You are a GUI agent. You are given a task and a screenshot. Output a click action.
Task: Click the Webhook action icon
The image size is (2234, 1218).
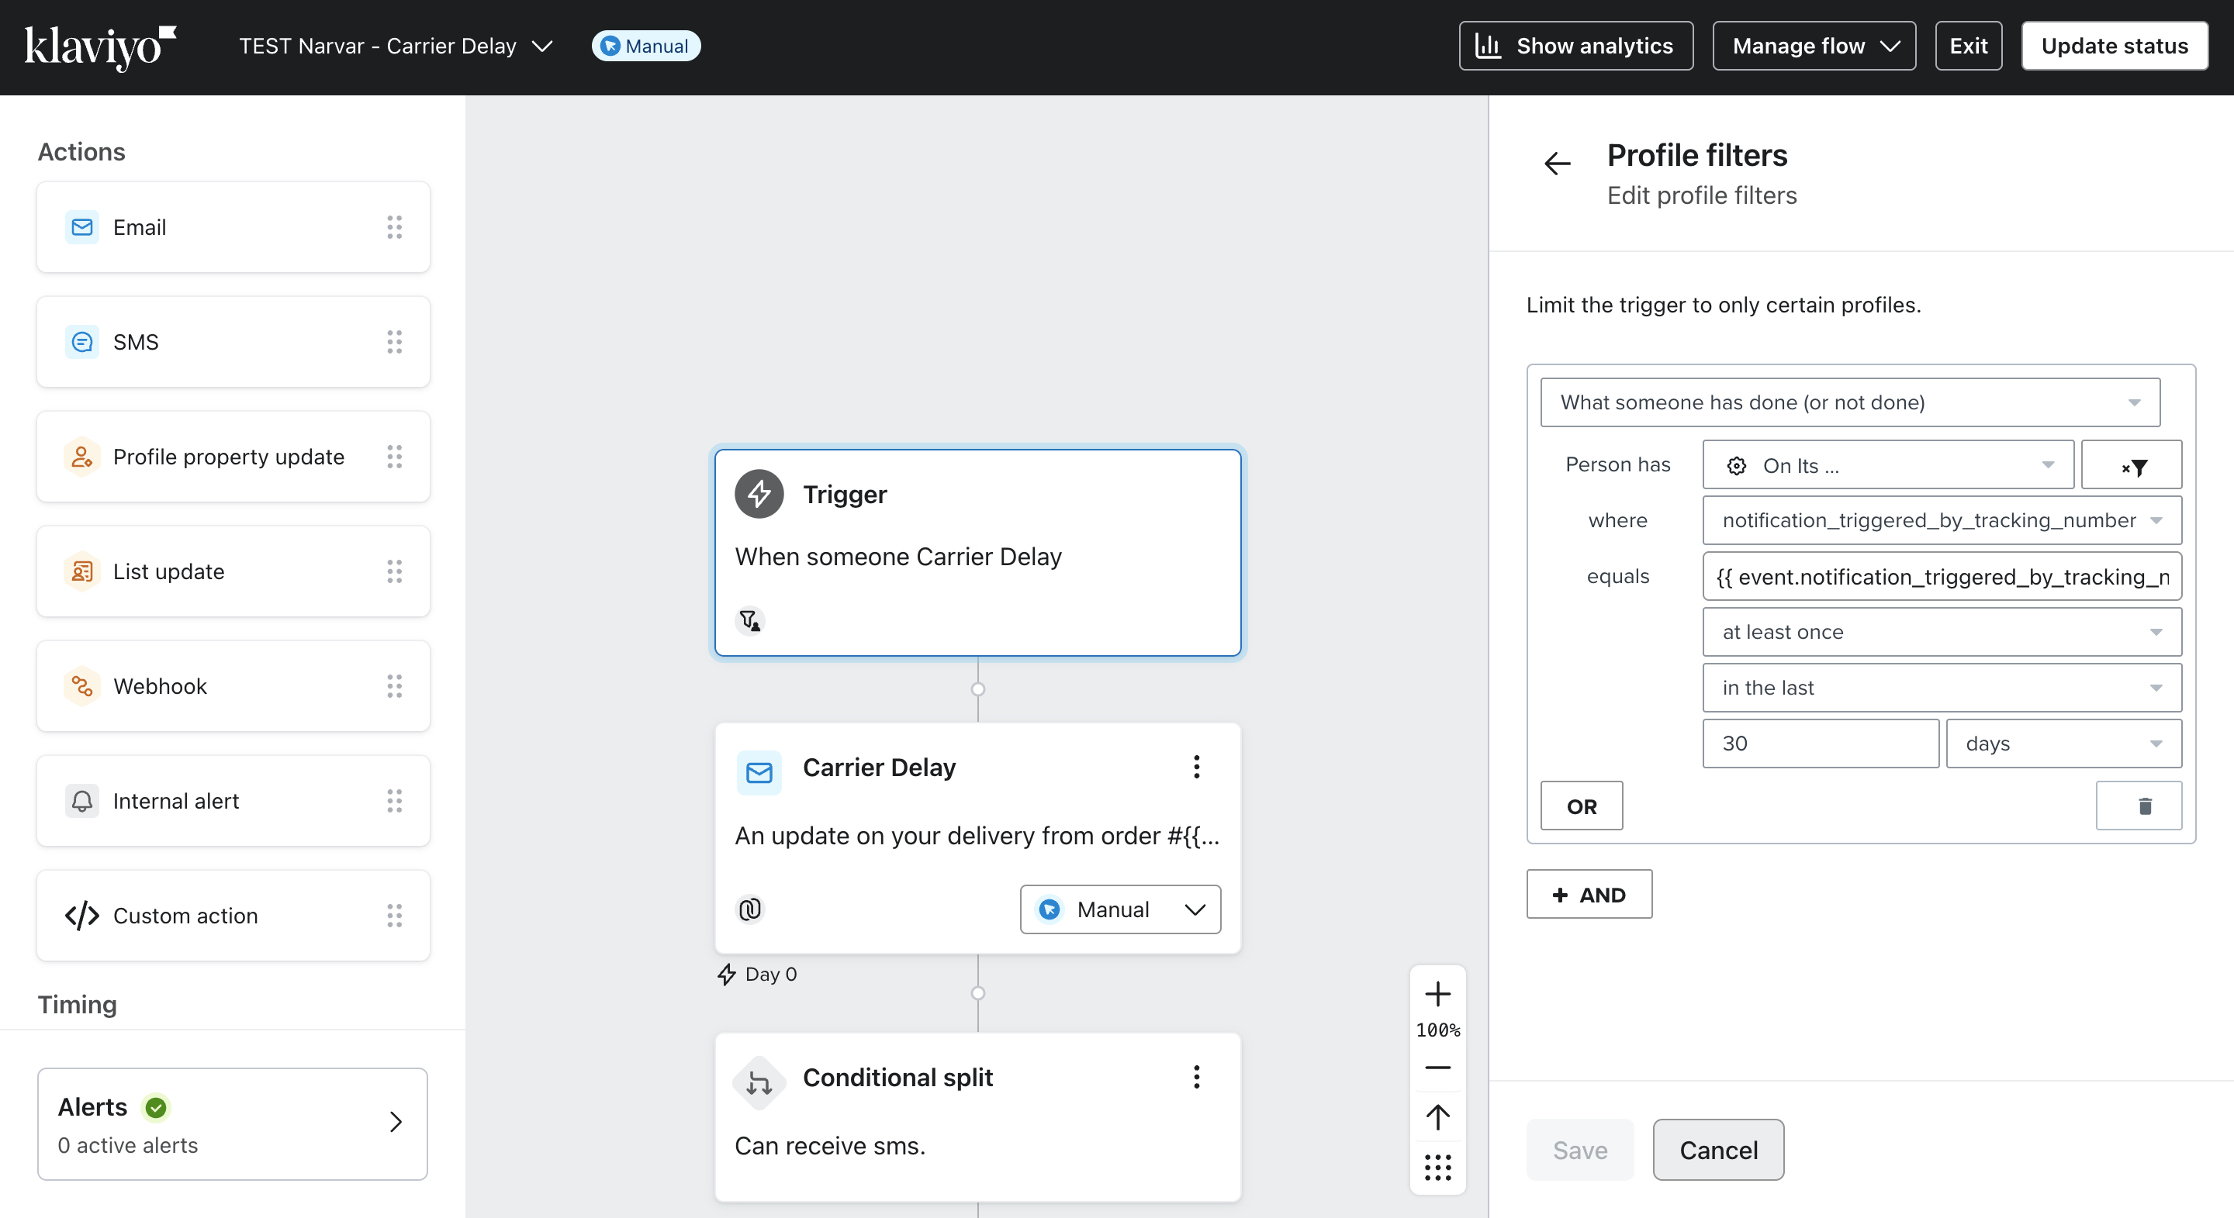(x=81, y=687)
